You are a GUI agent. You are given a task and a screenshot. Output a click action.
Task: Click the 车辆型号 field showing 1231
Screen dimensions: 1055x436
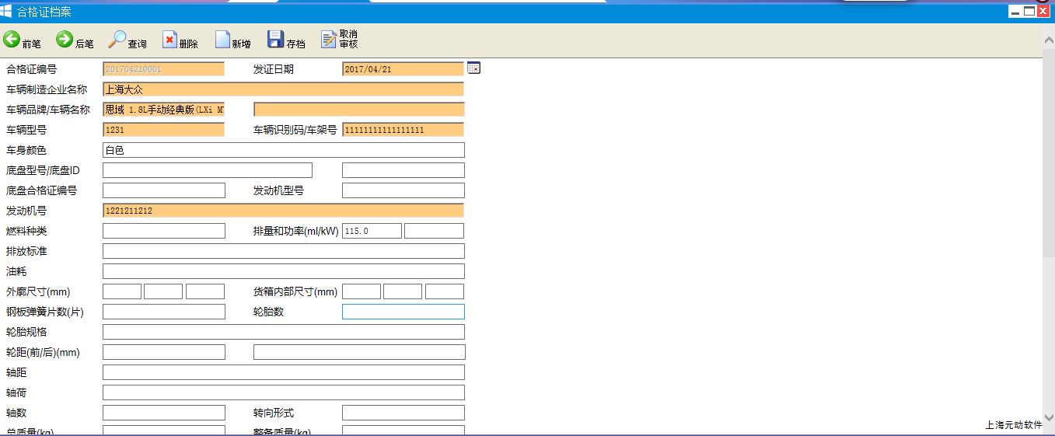pos(163,130)
